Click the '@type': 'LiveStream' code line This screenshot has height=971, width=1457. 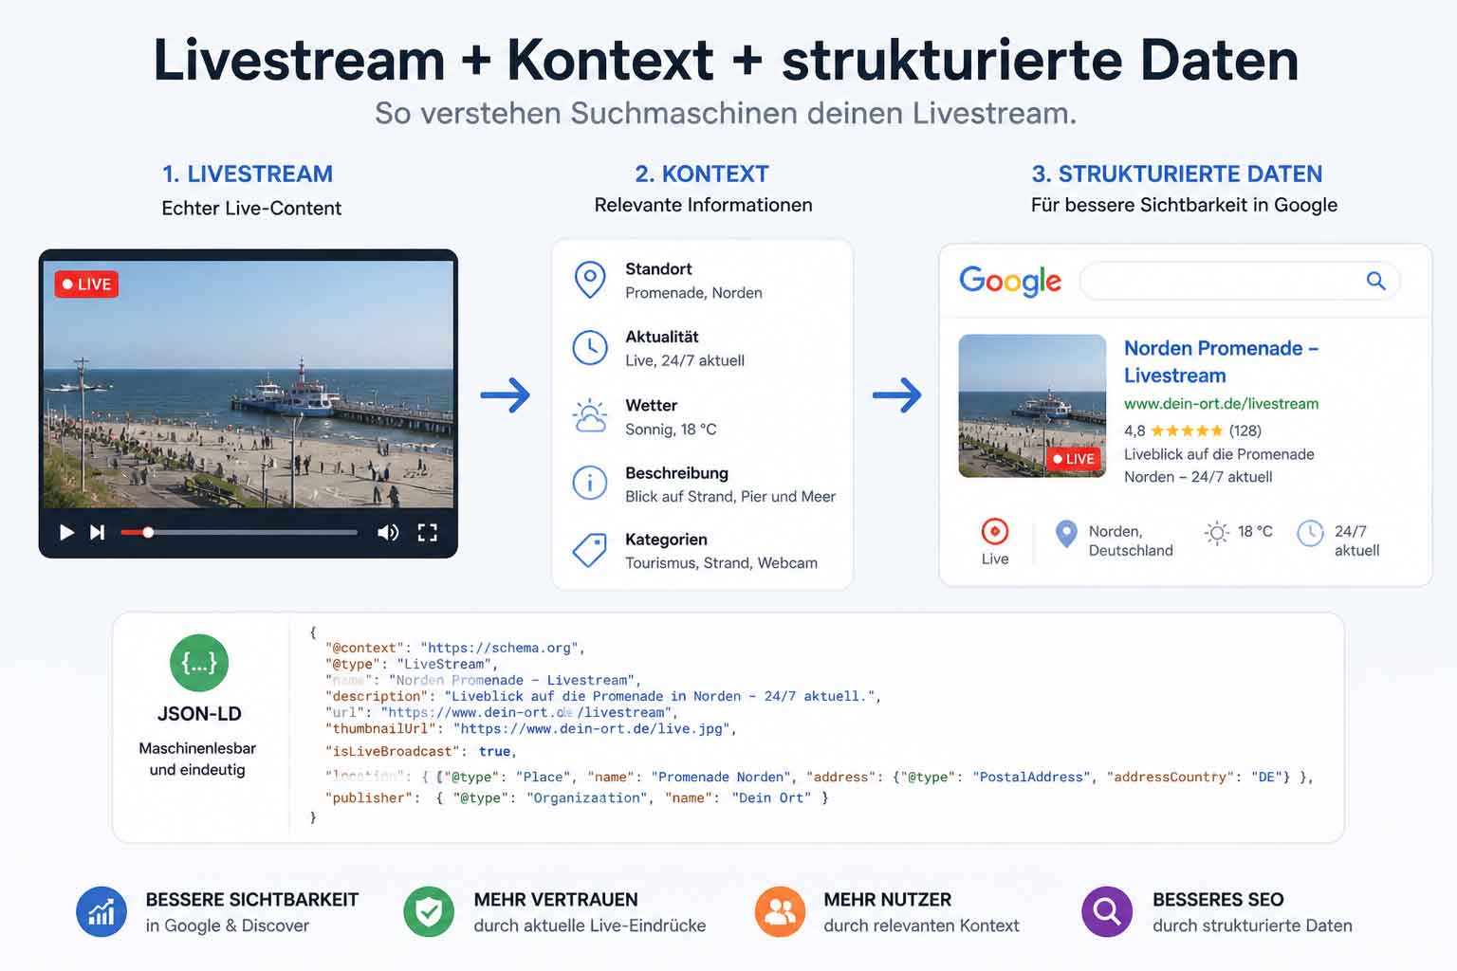click(x=412, y=664)
